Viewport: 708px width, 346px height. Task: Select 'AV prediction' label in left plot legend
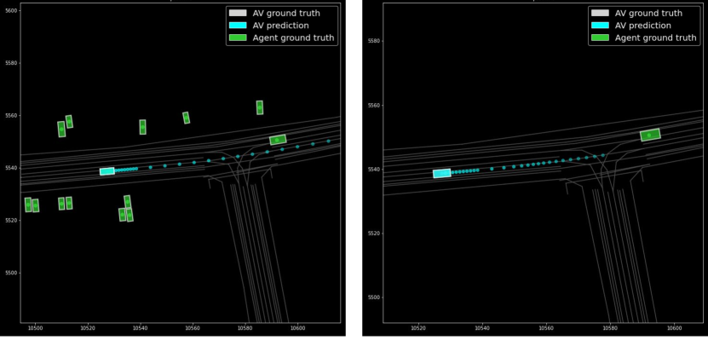[x=280, y=26]
